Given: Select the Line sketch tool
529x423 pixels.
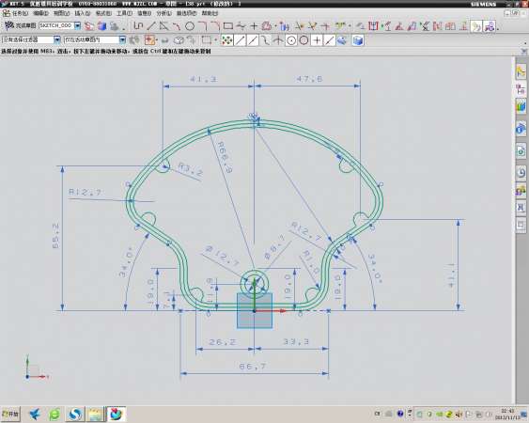Looking at the screenshot, I should [150, 25].
